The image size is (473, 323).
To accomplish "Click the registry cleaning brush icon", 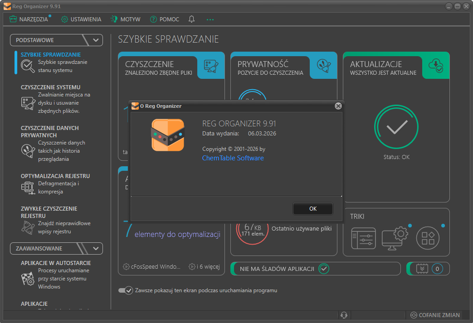I will point(28,227).
